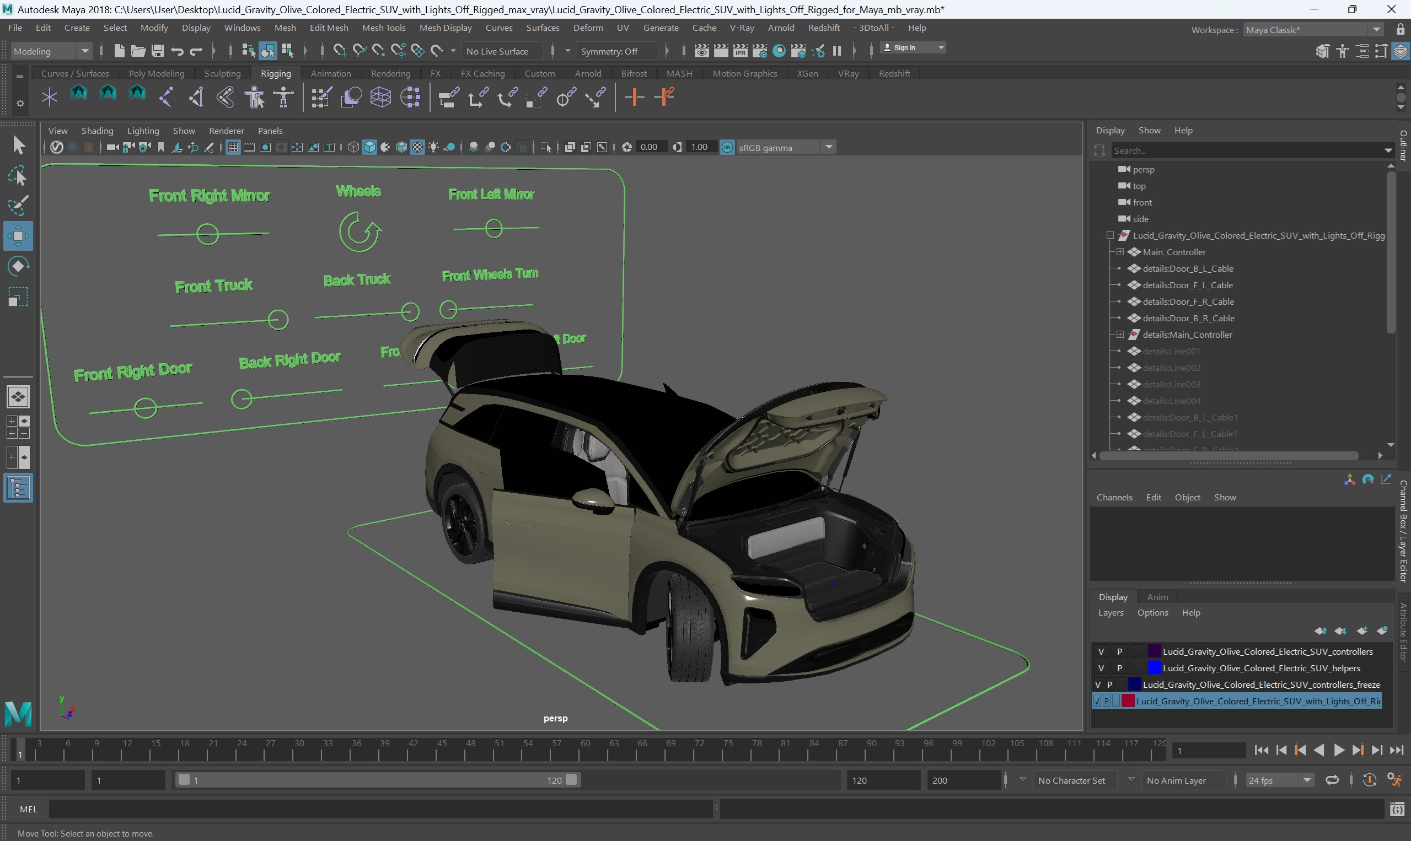Click the arrow Select tool

pyautogui.click(x=18, y=145)
